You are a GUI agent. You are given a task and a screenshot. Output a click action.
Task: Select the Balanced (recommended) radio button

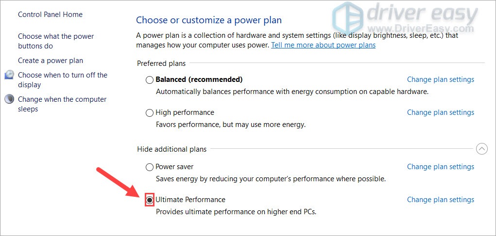pyautogui.click(x=150, y=80)
